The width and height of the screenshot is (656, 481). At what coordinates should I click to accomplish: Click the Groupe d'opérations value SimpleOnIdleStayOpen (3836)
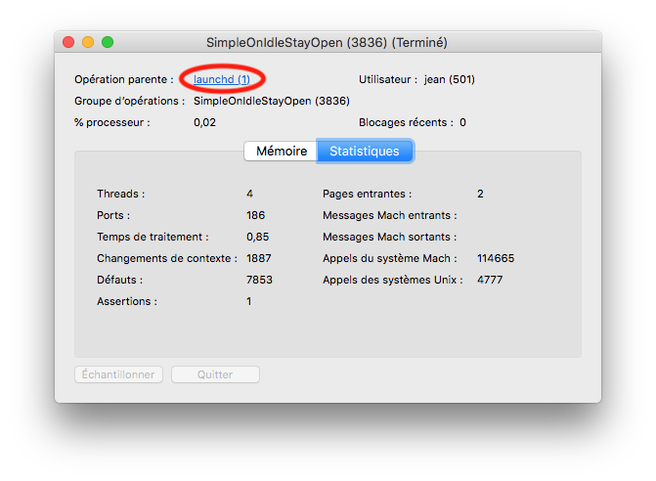coord(272,102)
